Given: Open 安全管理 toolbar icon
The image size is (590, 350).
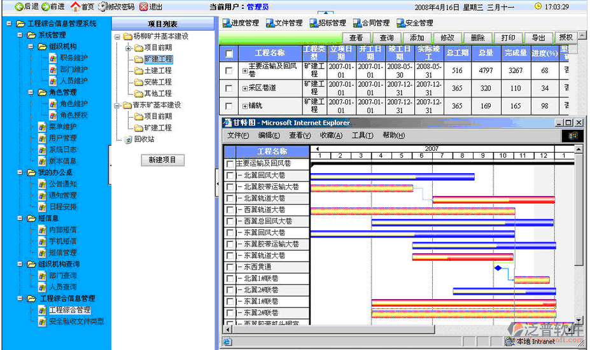Looking at the screenshot, I should (401, 24).
